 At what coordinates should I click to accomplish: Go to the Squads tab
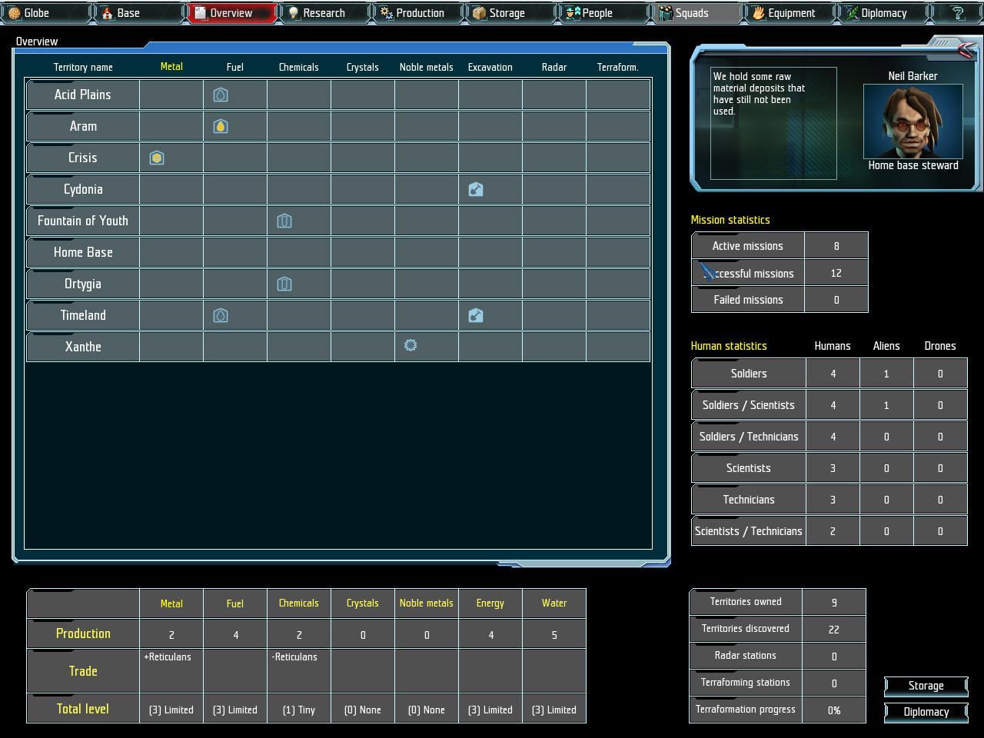691,13
